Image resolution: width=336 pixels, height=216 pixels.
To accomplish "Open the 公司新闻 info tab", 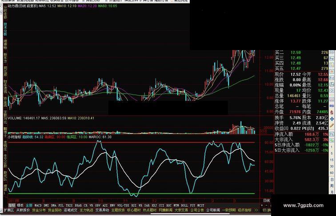I will (213, 210).
